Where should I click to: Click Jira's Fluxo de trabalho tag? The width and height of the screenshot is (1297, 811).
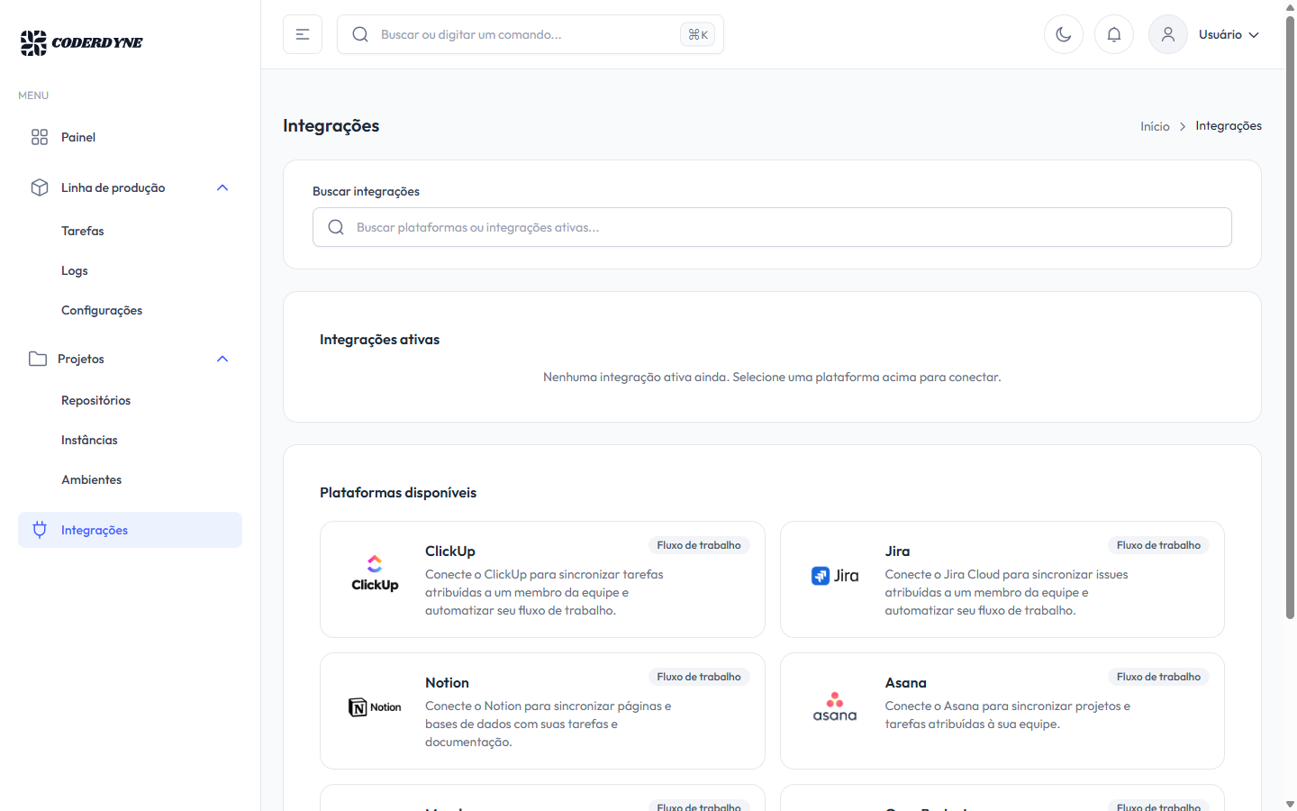tap(1158, 545)
